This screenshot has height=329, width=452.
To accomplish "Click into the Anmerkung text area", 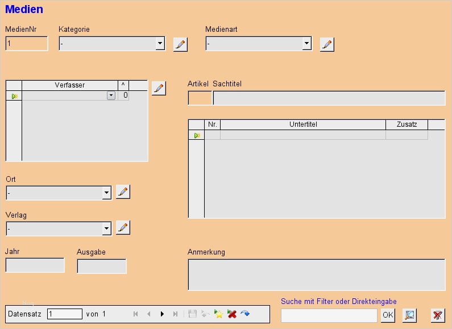I will (317, 275).
